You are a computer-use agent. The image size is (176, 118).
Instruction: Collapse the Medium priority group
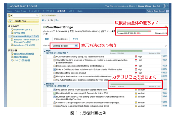(x=45, y=85)
